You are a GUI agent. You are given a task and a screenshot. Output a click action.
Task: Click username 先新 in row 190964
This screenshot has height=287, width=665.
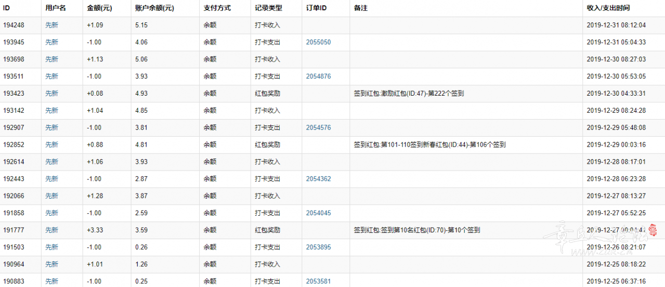52,264
